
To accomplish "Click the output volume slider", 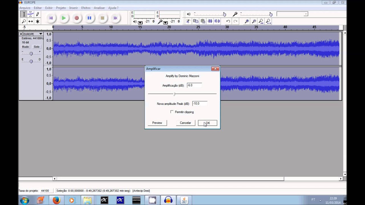I will (224, 15).
